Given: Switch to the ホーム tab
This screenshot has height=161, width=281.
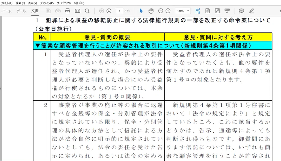Looking at the screenshot, I should click(7, 11).
